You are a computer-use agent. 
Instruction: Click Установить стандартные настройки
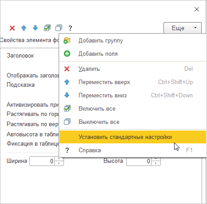pyautogui.click(x=133, y=137)
